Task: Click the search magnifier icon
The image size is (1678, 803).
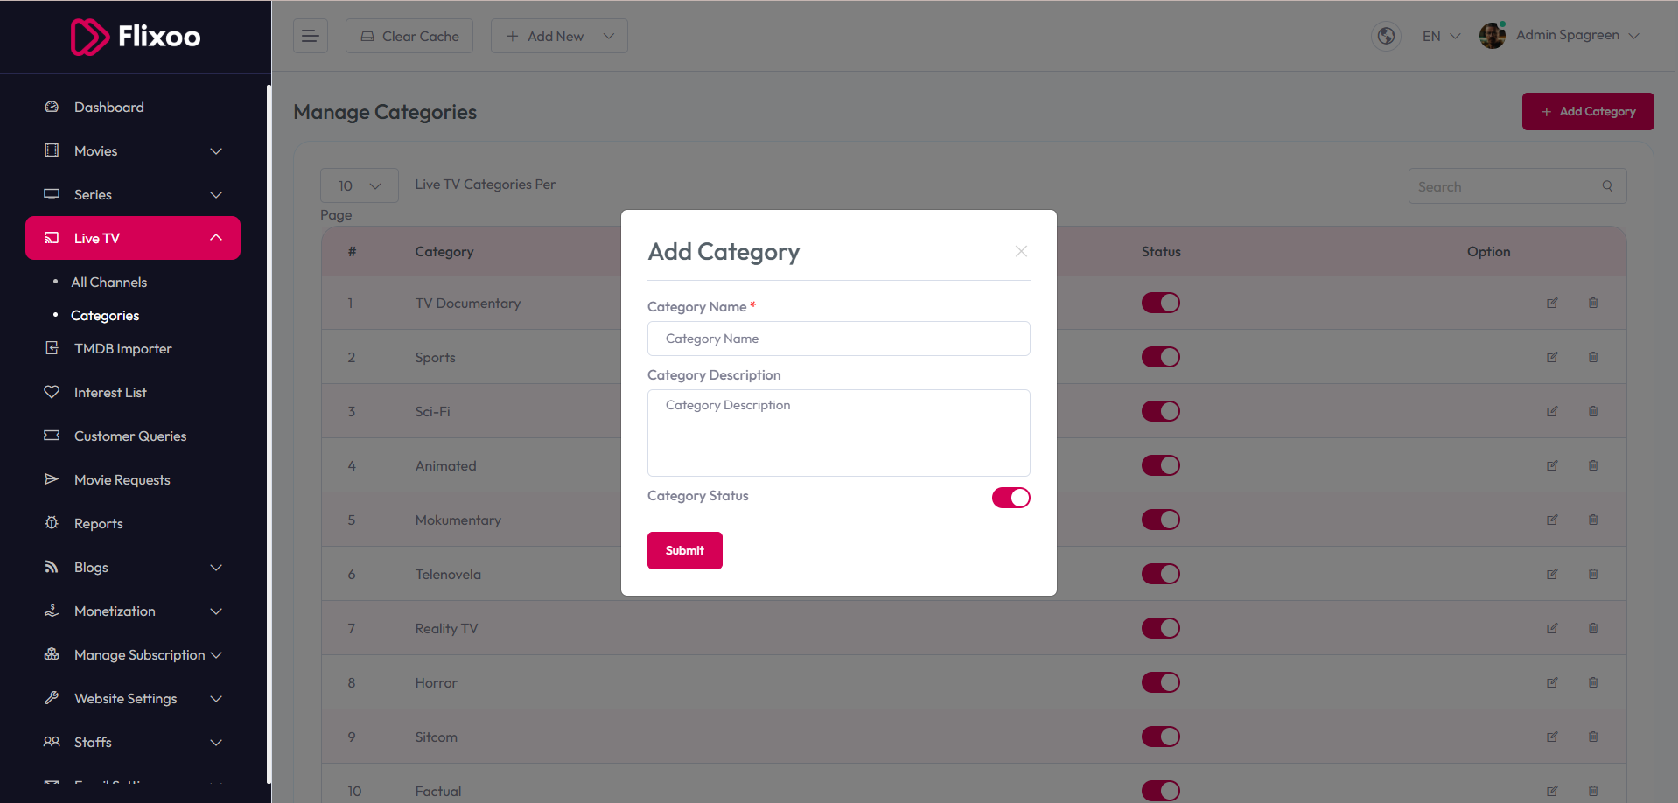Action: click(1607, 186)
